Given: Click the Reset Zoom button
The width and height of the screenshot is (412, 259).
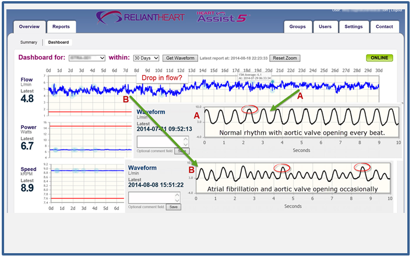Looking at the screenshot, I should (285, 58).
